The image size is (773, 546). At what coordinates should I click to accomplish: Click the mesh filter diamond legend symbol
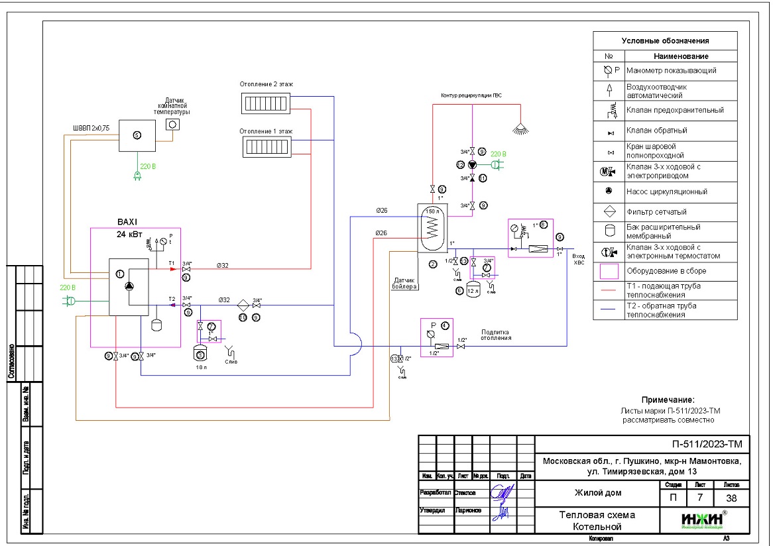608,212
